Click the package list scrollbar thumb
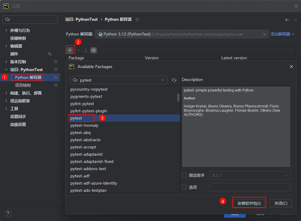 coord(178,98)
